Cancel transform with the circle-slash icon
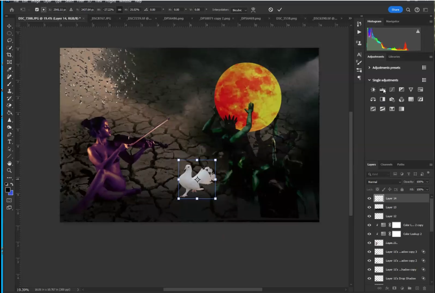The height and width of the screenshot is (293, 435). coord(271,10)
